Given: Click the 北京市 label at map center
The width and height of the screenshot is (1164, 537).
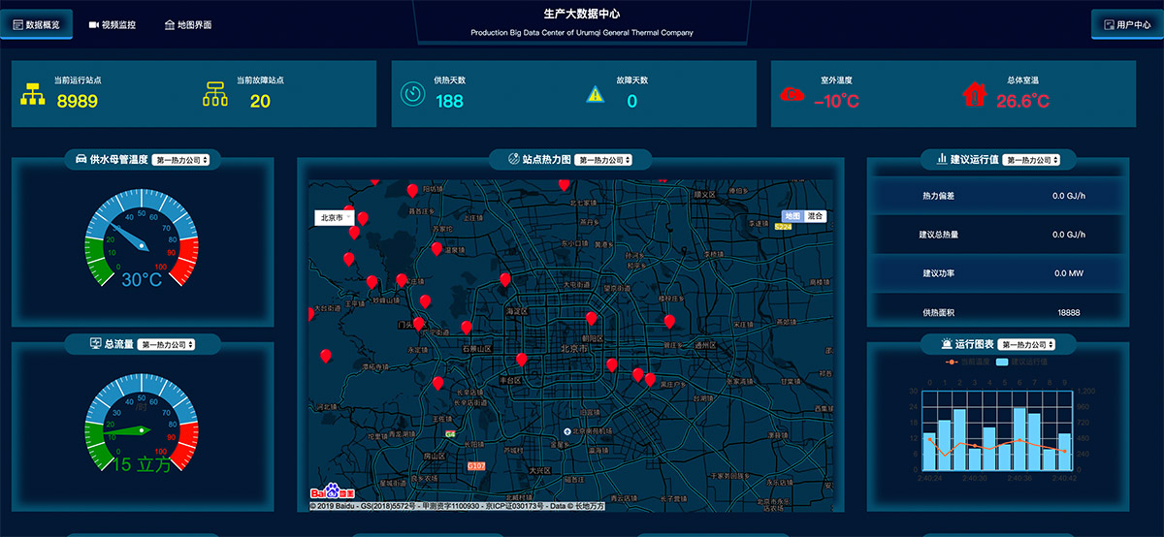Looking at the screenshot, I should point(574,348).
